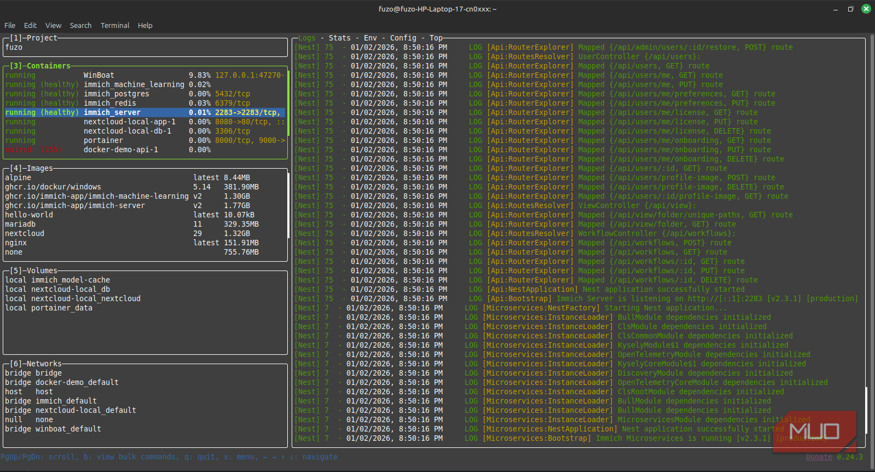Select the nextcloud-local_default network
Viewport: 875px width, 472px height.
[x=145, y=410]
